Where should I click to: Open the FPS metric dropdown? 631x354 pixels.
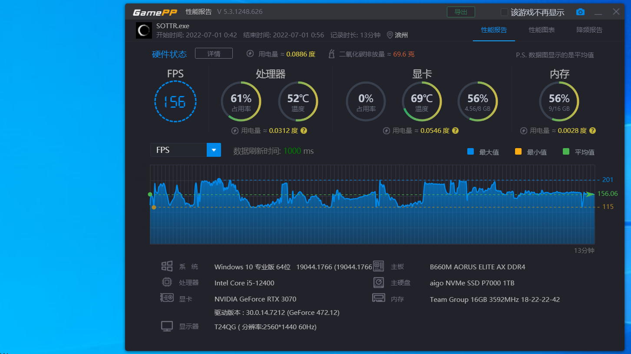pos(213,149)
